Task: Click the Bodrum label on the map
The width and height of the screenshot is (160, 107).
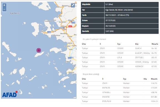Action: point(71,72)
